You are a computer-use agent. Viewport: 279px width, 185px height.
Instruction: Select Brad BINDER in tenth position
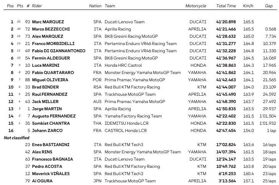point(45,87)
